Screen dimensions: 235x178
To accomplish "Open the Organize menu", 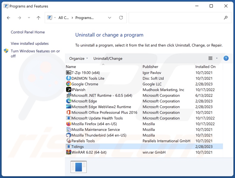I will pyautogui.click(x=79, y=58).
